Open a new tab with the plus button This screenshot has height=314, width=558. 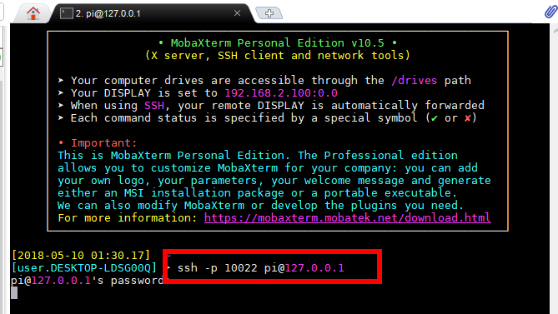click(x=269, y=13)
